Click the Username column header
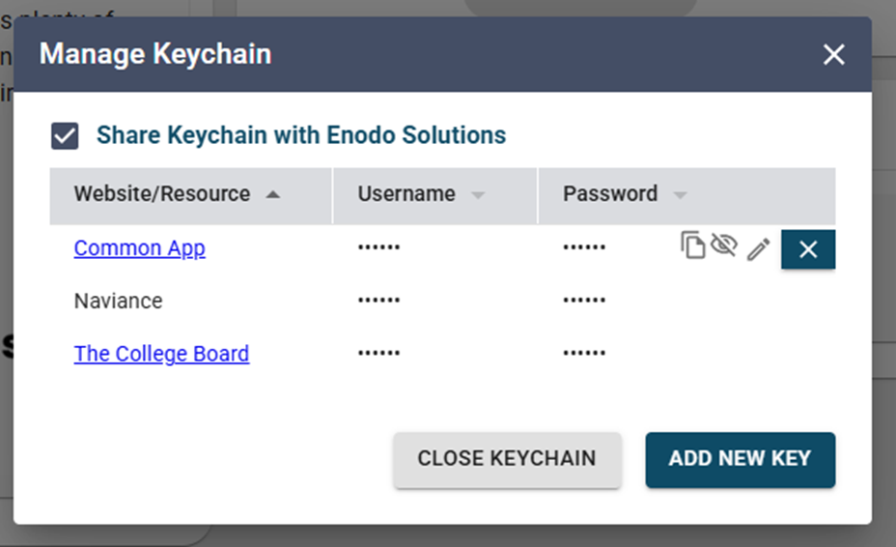896x547 pixels. pos(435,195)
